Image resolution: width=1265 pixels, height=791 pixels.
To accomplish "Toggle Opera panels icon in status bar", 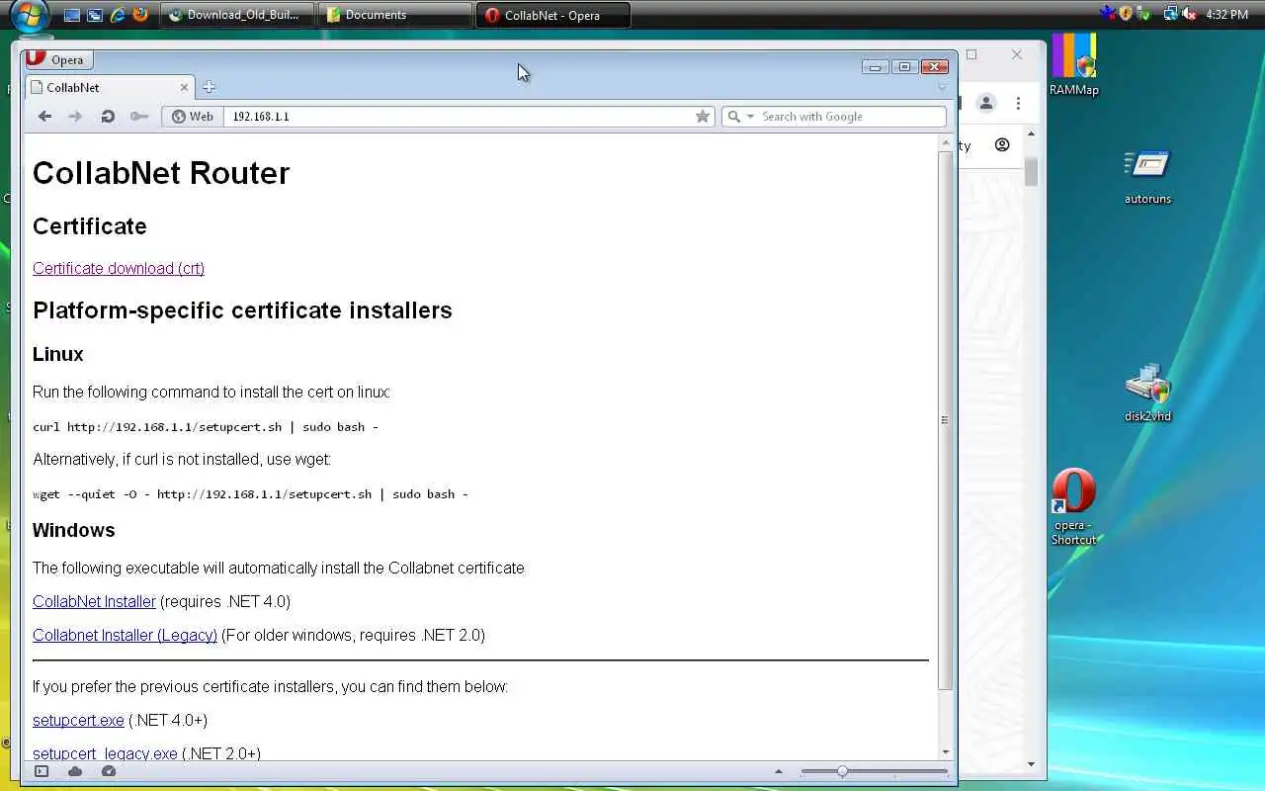I will (x=42, y=771).
